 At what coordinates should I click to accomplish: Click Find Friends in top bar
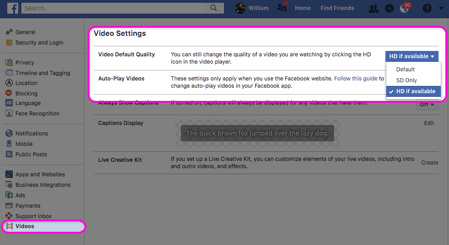pos(337,8)
